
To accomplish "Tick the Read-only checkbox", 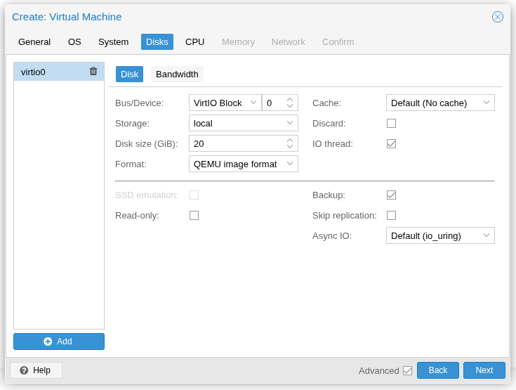I will click(x=194, y=216).
